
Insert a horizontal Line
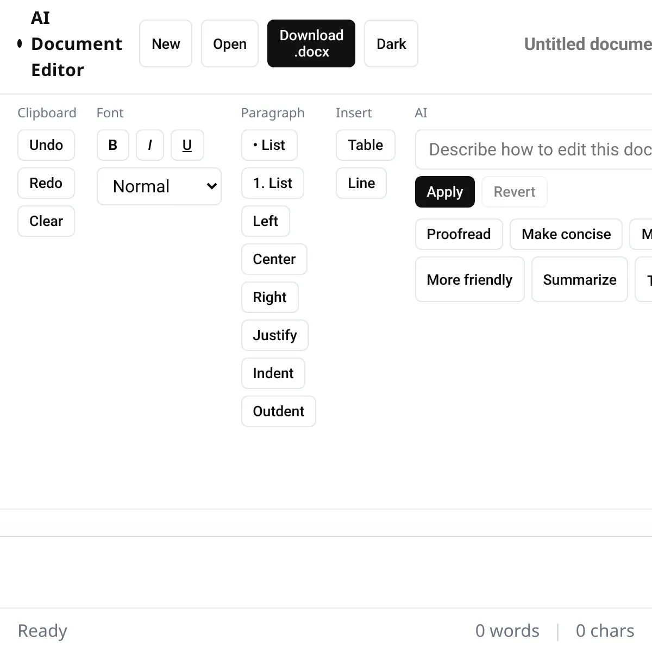coord(361,183)
